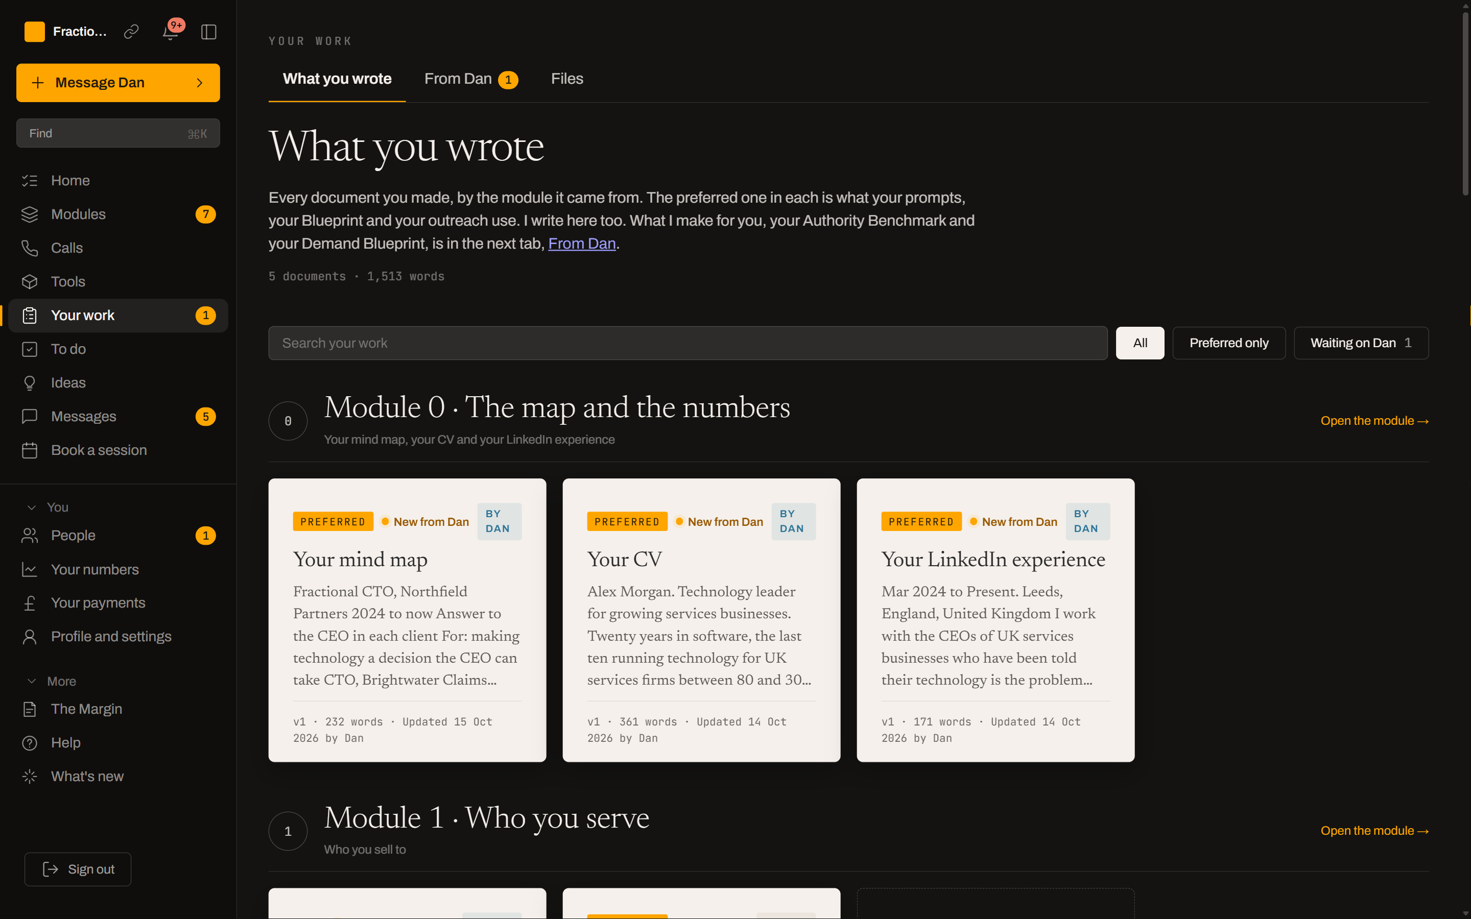The height and width of the screenshot is (919, 1471).
Task: Open the Calls page
Action: [x=118, y=248]
